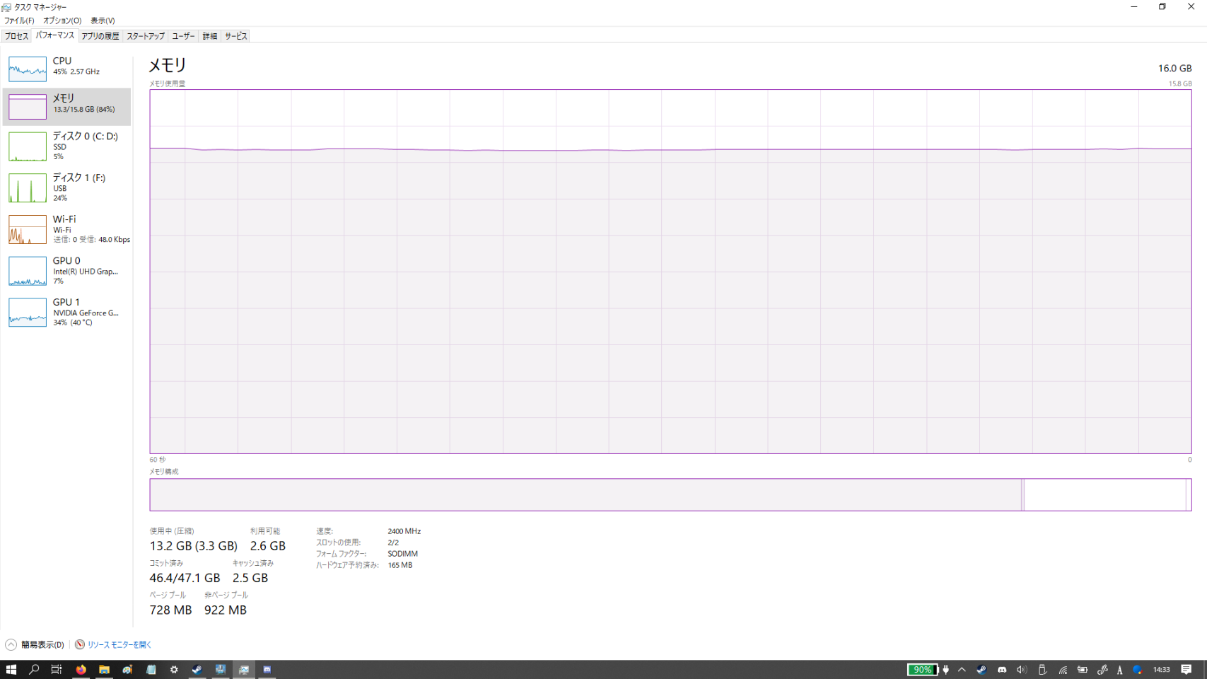Select ディスク 0 (C: D:) performance item
Viewport: 1207px width, 679px height.
(66, 146)
